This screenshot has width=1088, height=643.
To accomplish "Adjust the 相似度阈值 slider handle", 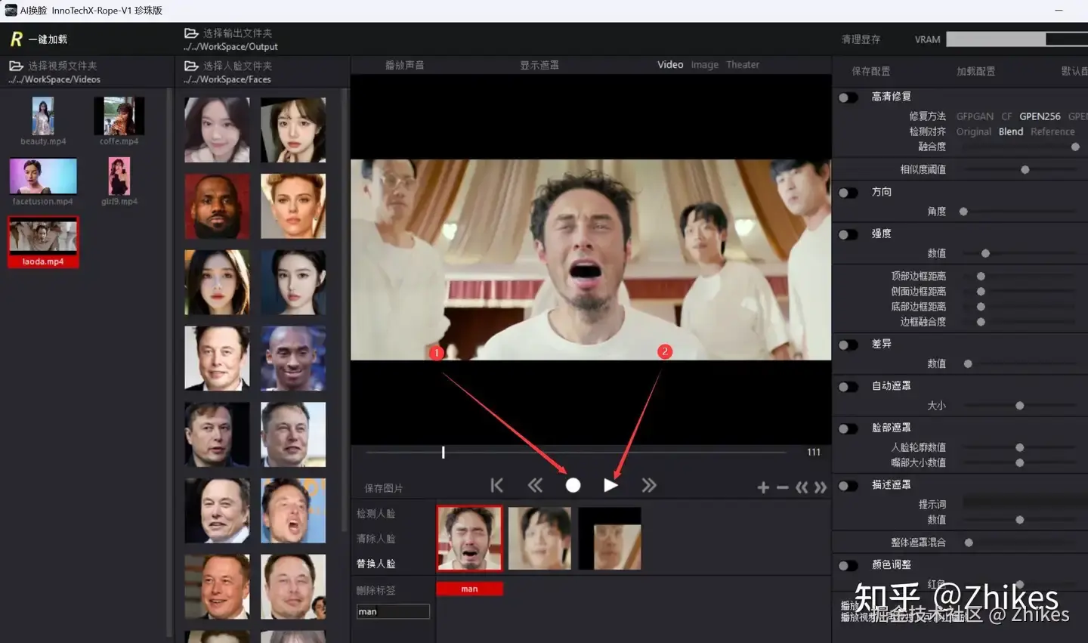I will coord(1025,170).
